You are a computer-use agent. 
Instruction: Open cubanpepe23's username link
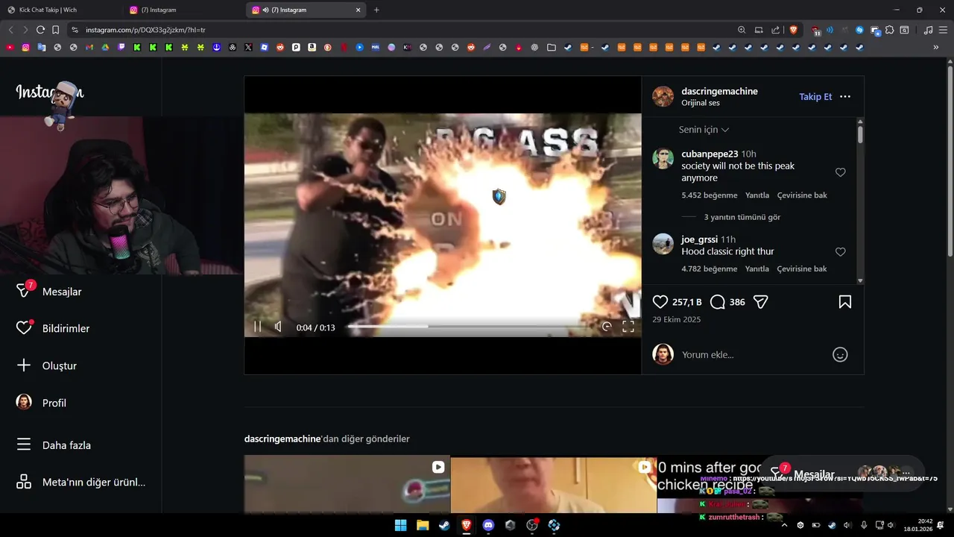point(710,154)
